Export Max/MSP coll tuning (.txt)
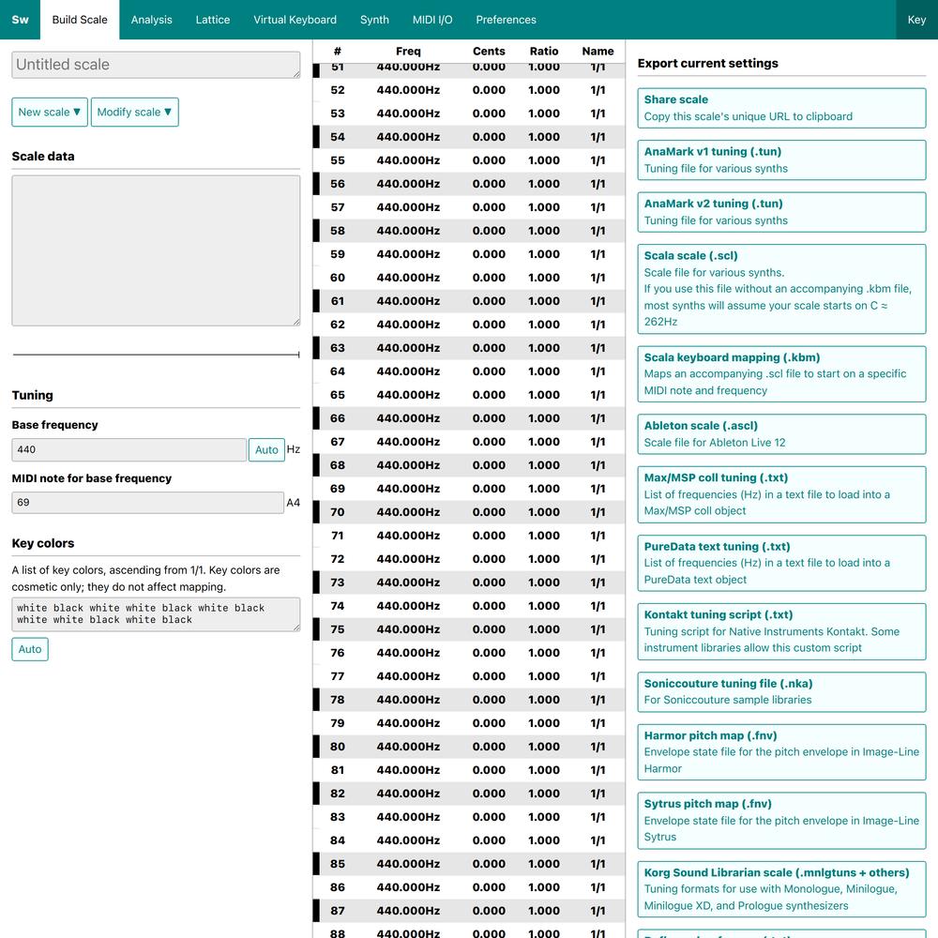The width and height of the screenshot is (938, 938). tap(781, 494)
